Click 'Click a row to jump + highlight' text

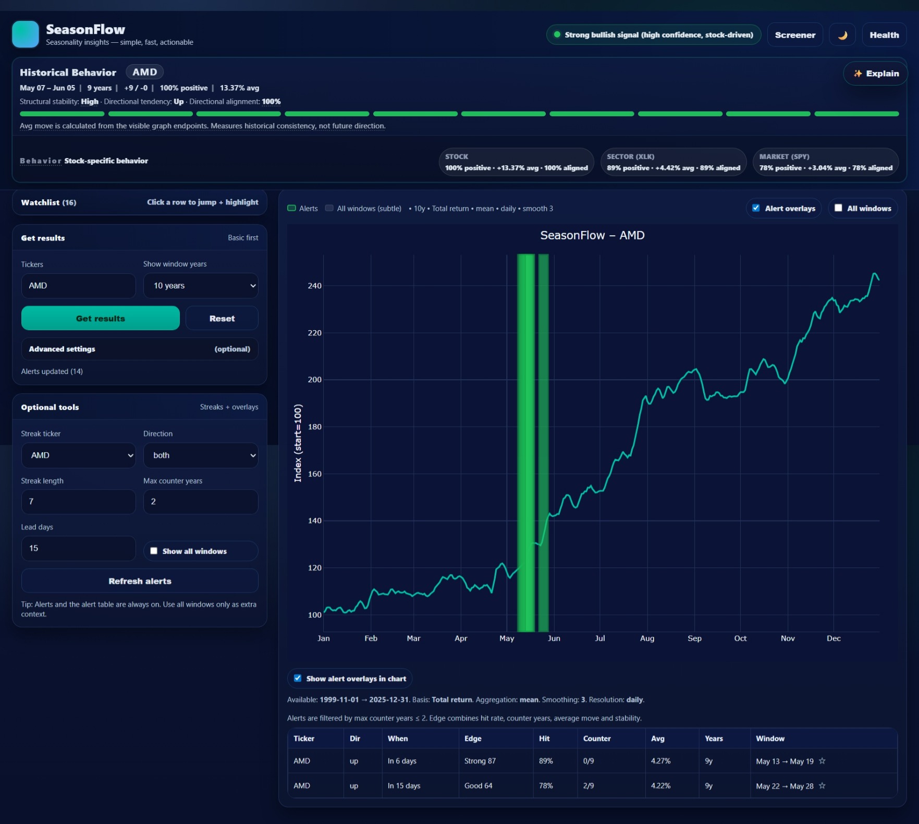(203, 202)
